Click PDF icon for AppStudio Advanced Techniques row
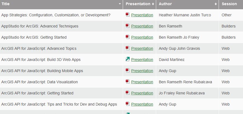This screenshot has width=243, height=114. pos(128,26)
